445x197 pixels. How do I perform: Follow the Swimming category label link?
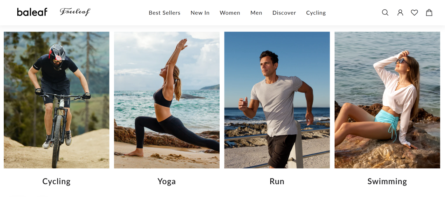click(x=387, y=181)
